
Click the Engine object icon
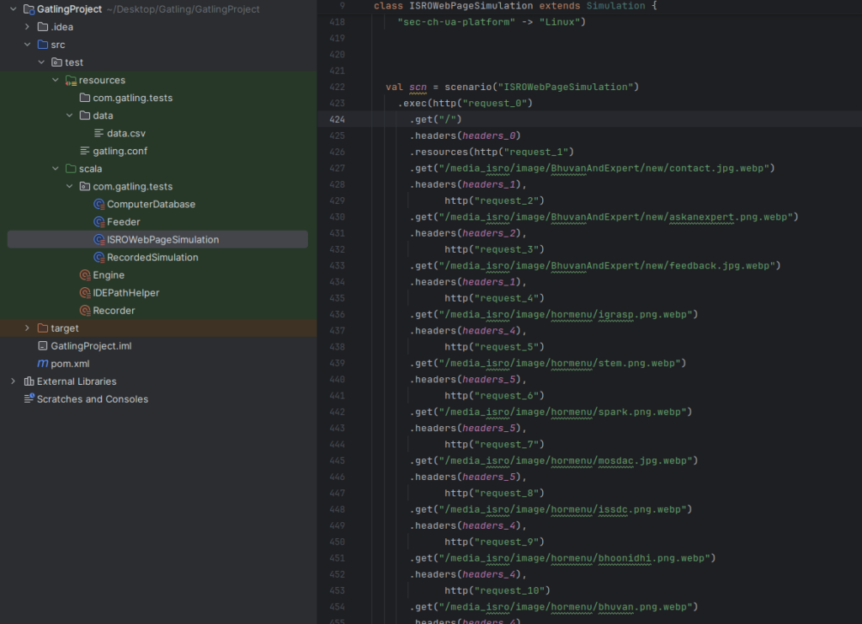(x=84, y=275)
